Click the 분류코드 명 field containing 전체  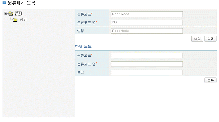147,23
